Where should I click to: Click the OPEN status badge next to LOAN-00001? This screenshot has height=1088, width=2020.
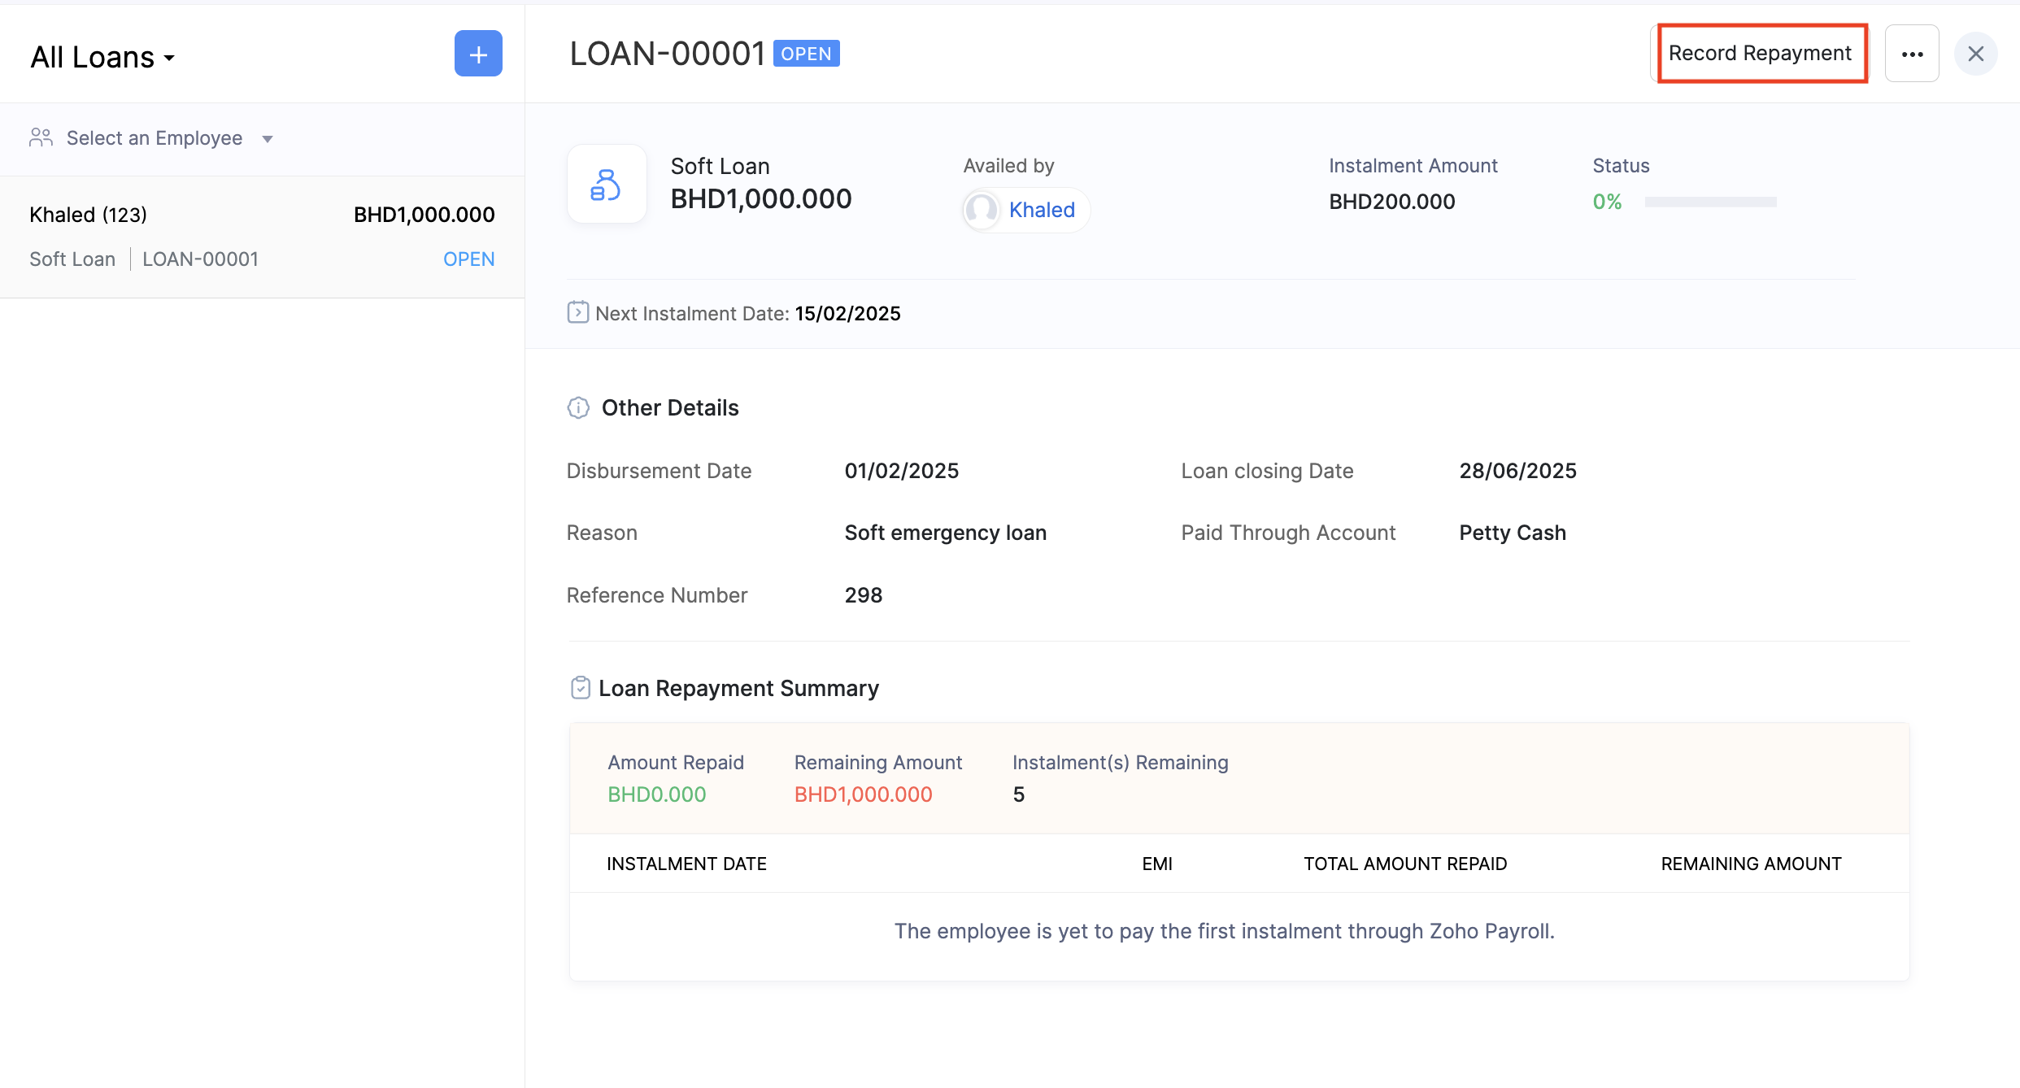806,53
